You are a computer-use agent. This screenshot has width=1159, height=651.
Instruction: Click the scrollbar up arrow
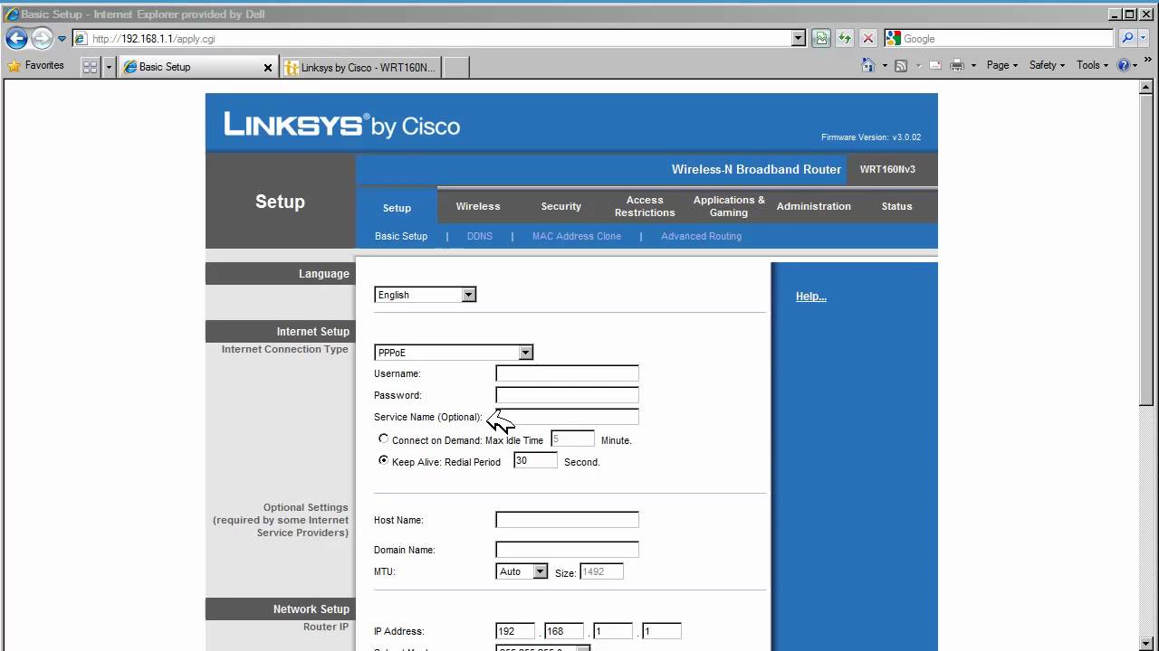(x=1148, y=89)
